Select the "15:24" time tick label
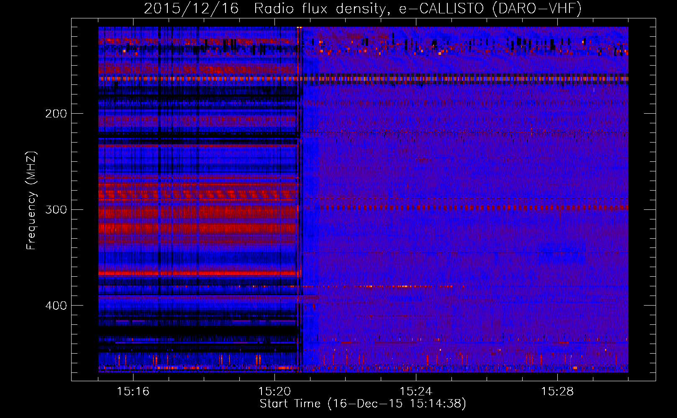The image size is (677, 418). [416, 391]
